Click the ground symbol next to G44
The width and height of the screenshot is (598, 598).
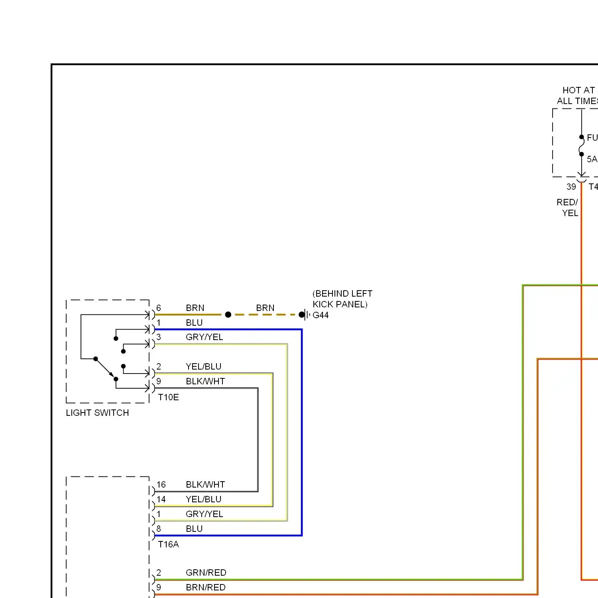pos(306,315)
